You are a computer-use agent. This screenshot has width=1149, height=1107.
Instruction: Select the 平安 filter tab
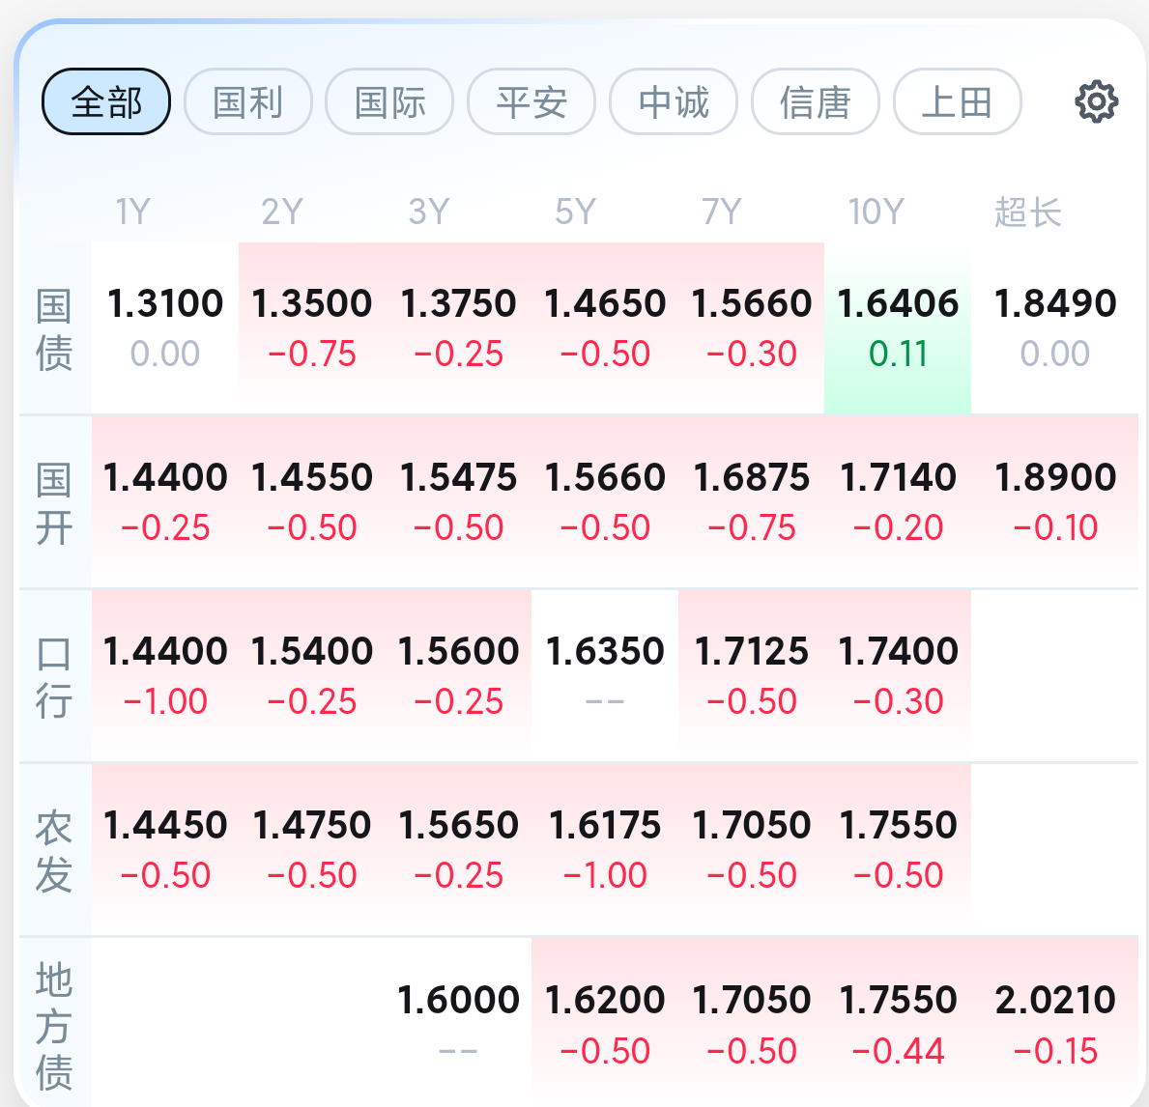pos(531,101)
